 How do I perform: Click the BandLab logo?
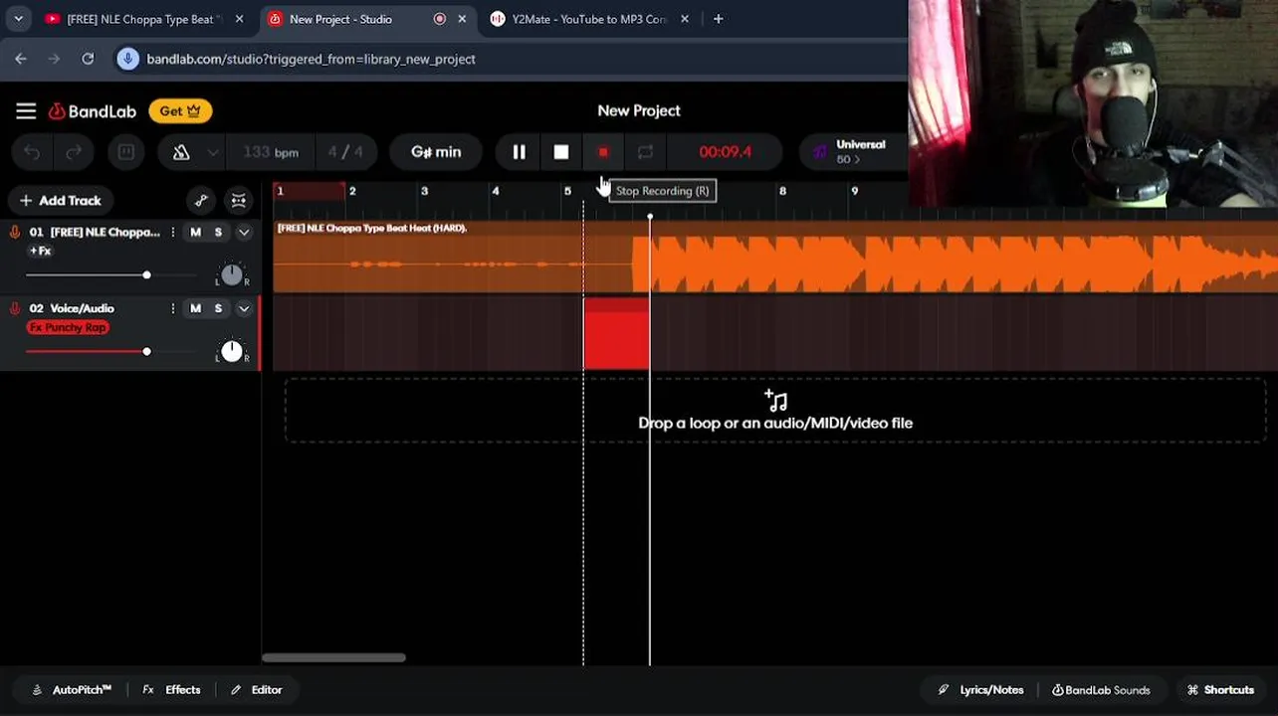tap(93, 111)
